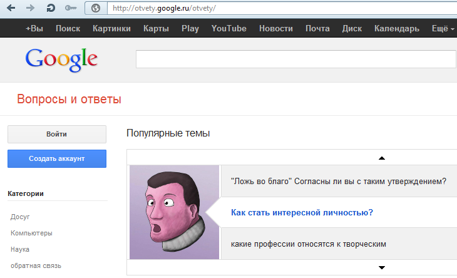Click the Популярные темы heading

tap(168, 133)
